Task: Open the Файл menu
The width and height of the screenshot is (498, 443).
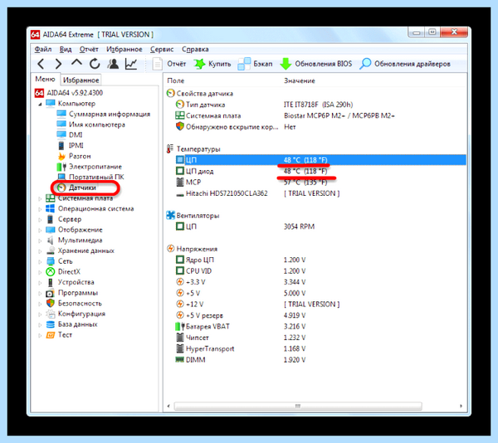Action: [x=43, y=49]
